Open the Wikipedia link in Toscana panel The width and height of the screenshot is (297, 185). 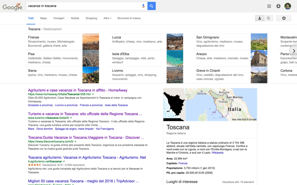[x=217, y=153]
